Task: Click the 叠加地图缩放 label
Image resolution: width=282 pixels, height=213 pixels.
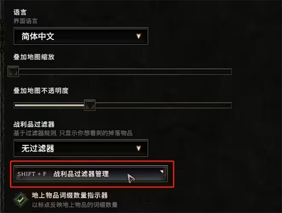Action: tap(34, 57)
